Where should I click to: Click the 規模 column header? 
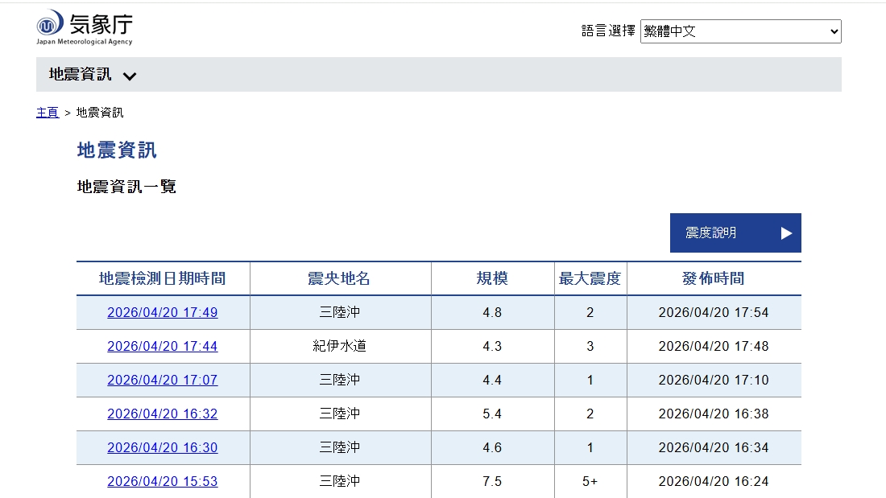[x=492, y=279]
